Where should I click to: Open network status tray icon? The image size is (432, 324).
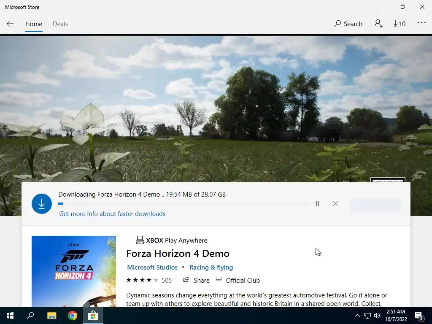tap(367, 316)
